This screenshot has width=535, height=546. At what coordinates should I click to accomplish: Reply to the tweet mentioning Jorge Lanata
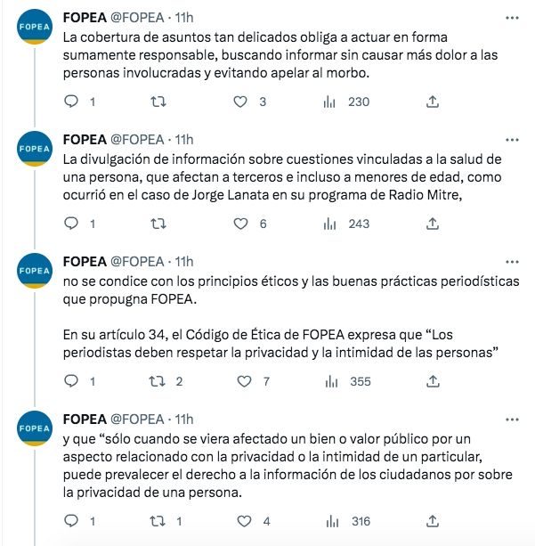pyautogui.click(x=74, y=224)
